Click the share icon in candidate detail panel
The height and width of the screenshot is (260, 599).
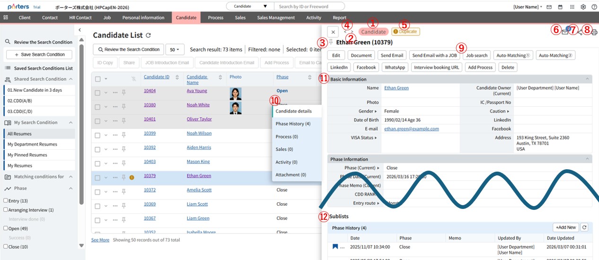click(x=581, y=32)
